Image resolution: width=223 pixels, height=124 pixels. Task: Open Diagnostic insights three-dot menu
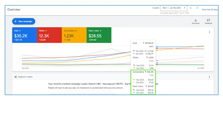coord(209,77)
